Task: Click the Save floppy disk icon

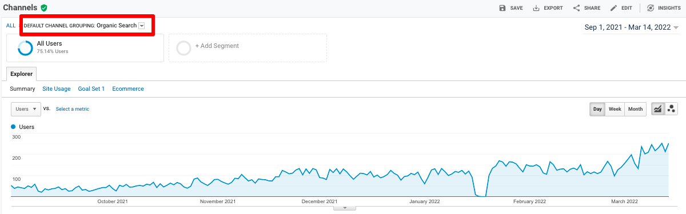Action: (502, 8)
